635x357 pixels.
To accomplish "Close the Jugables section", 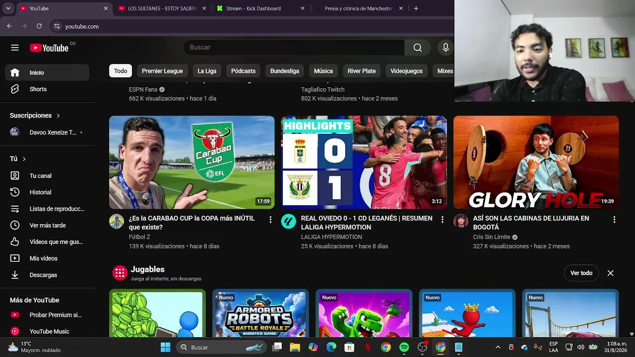I will [x=611, y=273].
